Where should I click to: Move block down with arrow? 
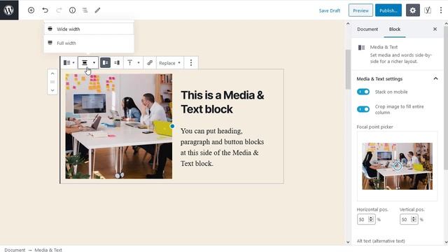point(52,90)
